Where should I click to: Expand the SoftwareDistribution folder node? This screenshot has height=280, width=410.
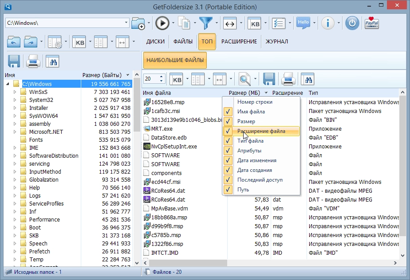pos(15,156)
